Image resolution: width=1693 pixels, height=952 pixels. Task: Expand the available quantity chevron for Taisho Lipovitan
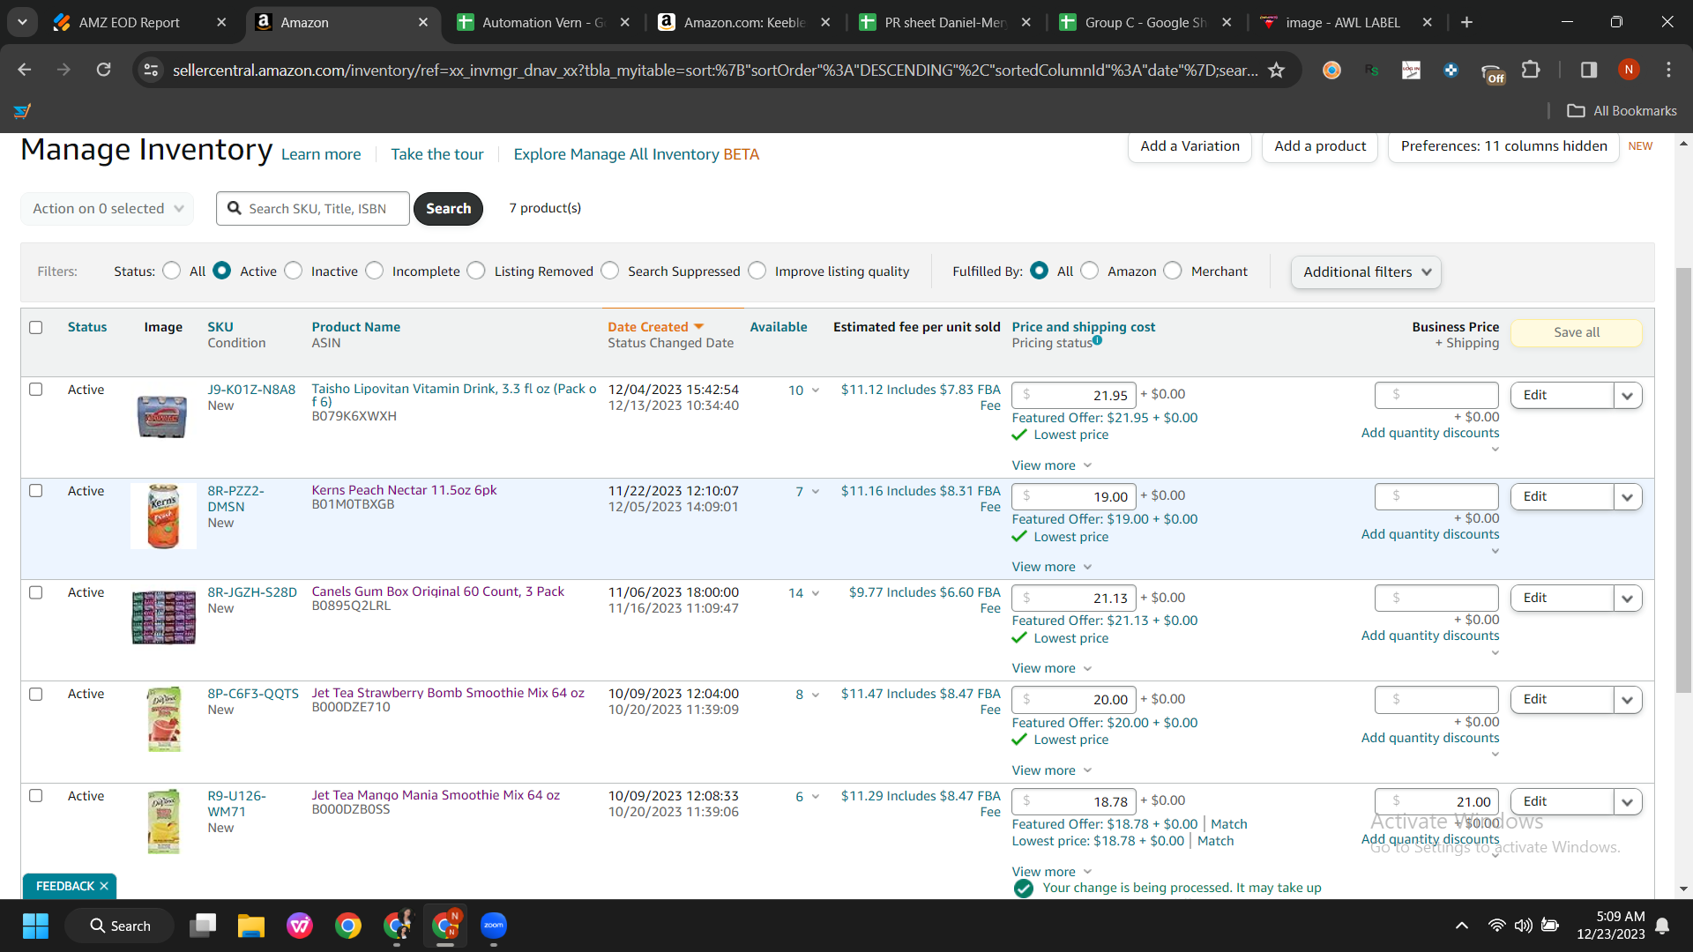pos(816,390)
